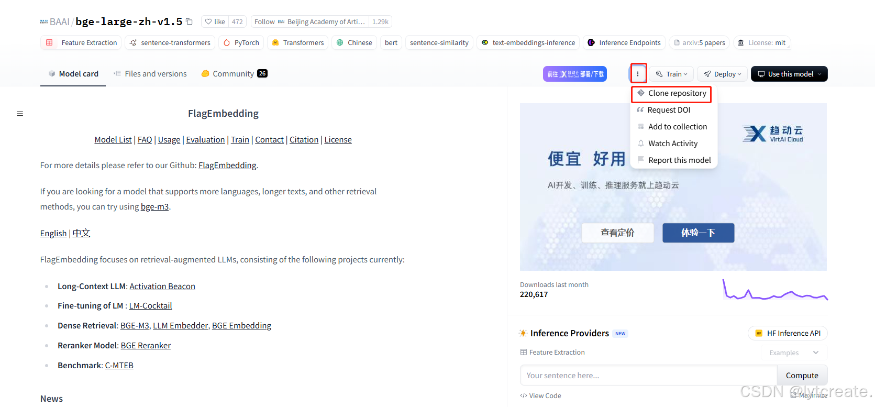This screenshot has height=407, width=875.
Task: Open the Use this model dropdown
Action: pos(789,74)
